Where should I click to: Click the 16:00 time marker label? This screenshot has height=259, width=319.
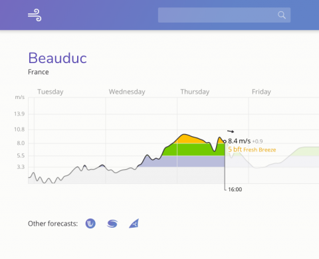[235, 189]
